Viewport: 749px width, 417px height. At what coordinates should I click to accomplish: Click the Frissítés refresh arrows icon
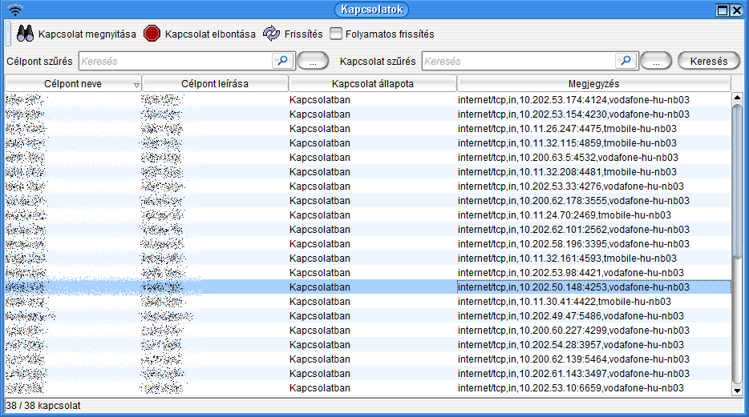pyautogui.click(x=272, y=34)
